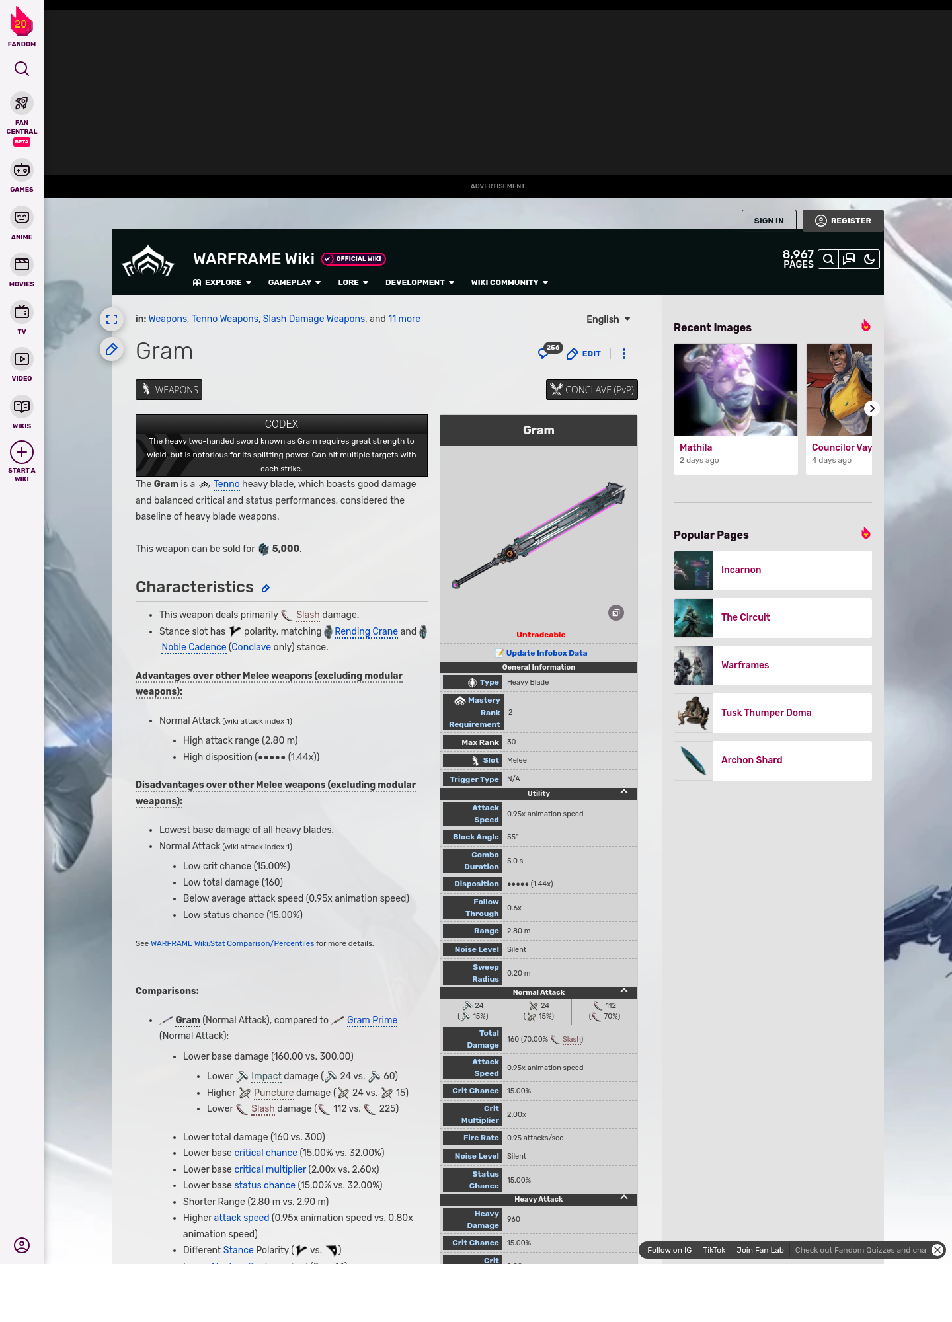Screen dimensions: 952x1322
Task: Open the Stat Comparison/Percentiles link
Action: pos(232,943)
